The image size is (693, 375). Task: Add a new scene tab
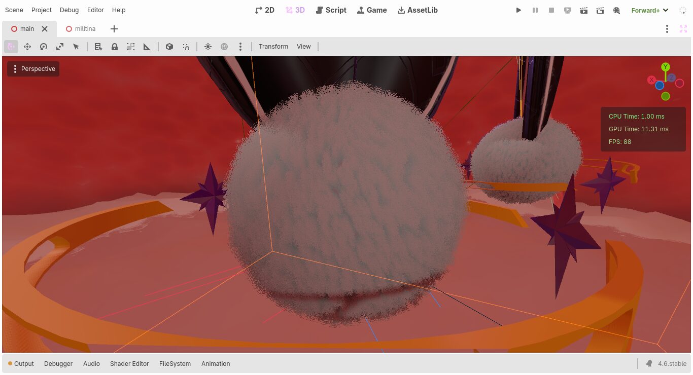[114, 29]
